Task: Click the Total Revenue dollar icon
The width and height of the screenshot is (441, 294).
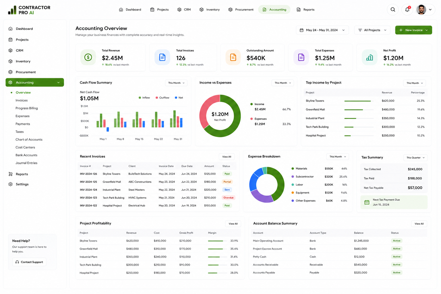Action: point(88,57)
